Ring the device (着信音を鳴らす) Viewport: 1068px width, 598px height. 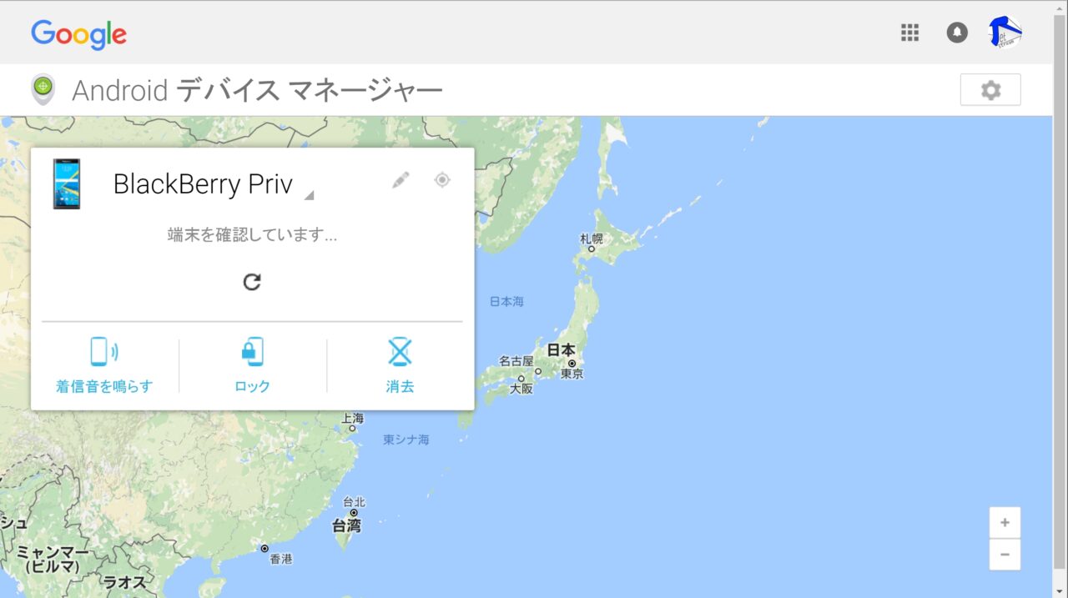[104, 364]
